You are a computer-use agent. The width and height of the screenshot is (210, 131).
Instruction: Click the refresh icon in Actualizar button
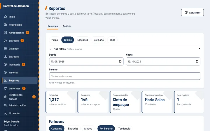tap(186, 13)
